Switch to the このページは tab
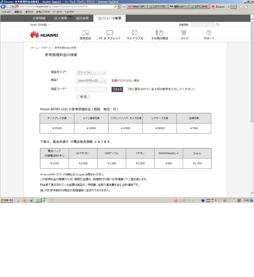Image resolution: width=254 pixels, height=277 pixels. 158,7
